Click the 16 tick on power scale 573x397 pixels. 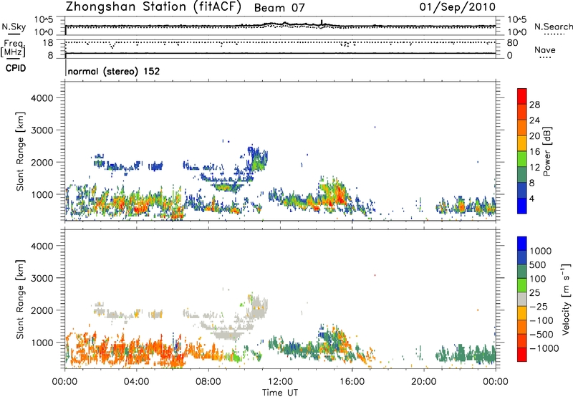pos(534,152)
